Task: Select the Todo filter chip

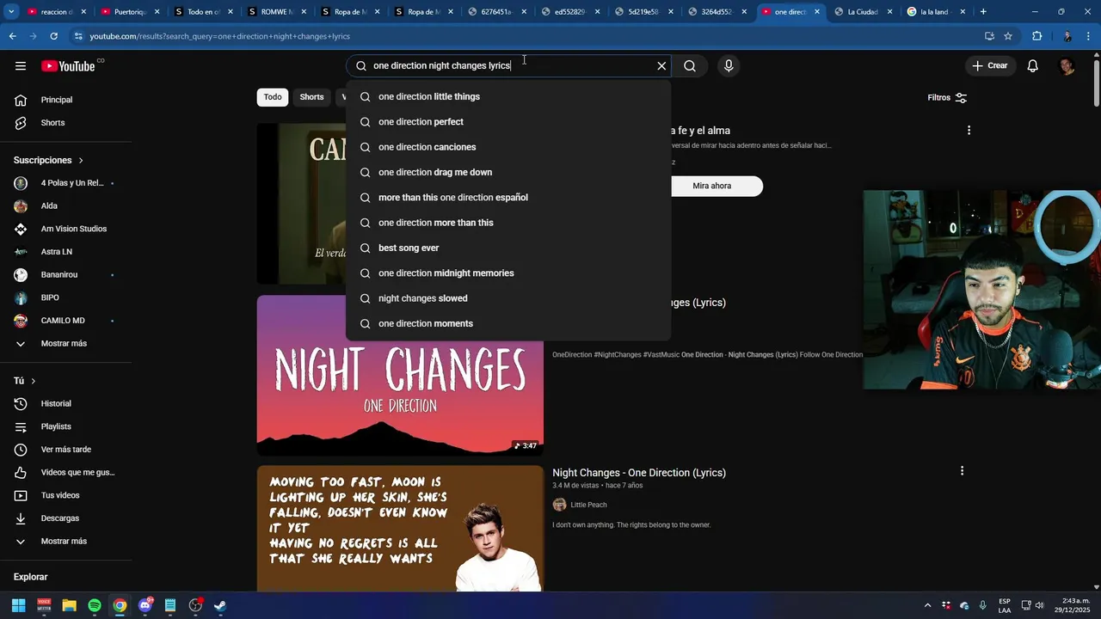Action: [x=273, y=97]
